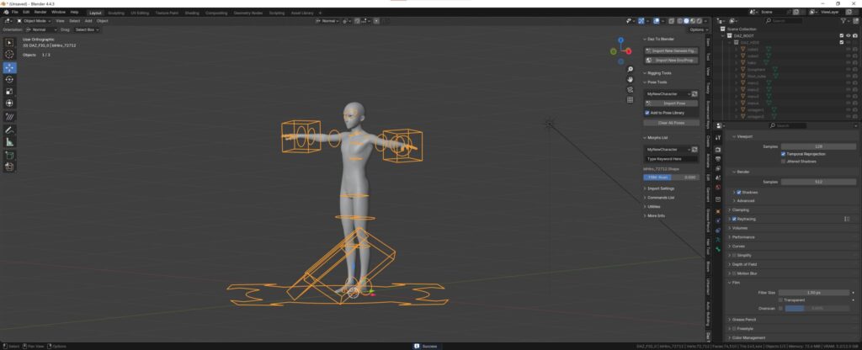The image size is (862, 350).
Task: Open the outliner filter funnel icon
Action: point(843,21)
